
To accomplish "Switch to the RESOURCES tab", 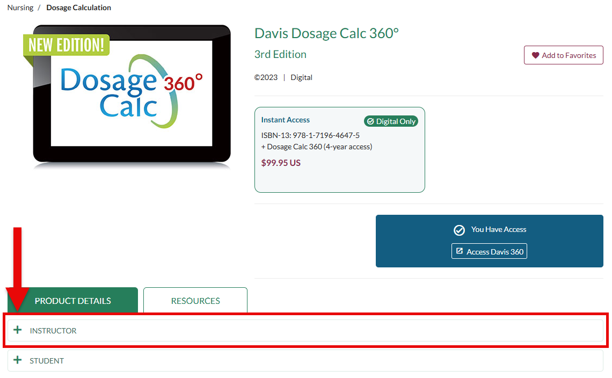I will point(195,300).
